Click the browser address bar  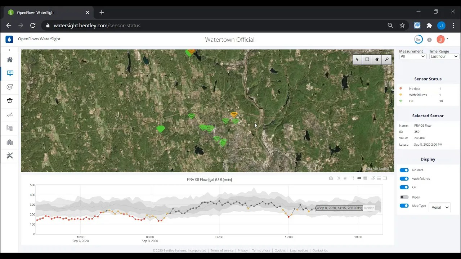click(x=216, y=26)
